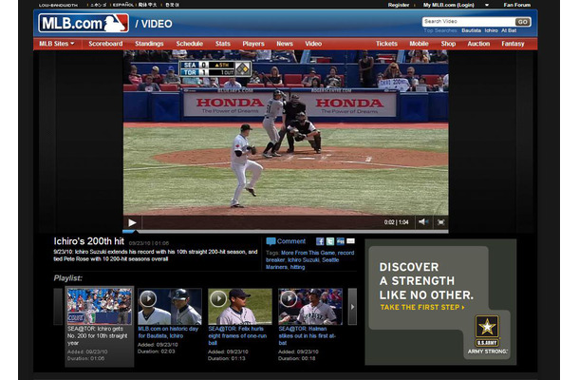Viewport: 579px width, 380px height.
Task: Play the Bautista, Ichiro historic day thumbnail
Action: coord(170,307)
